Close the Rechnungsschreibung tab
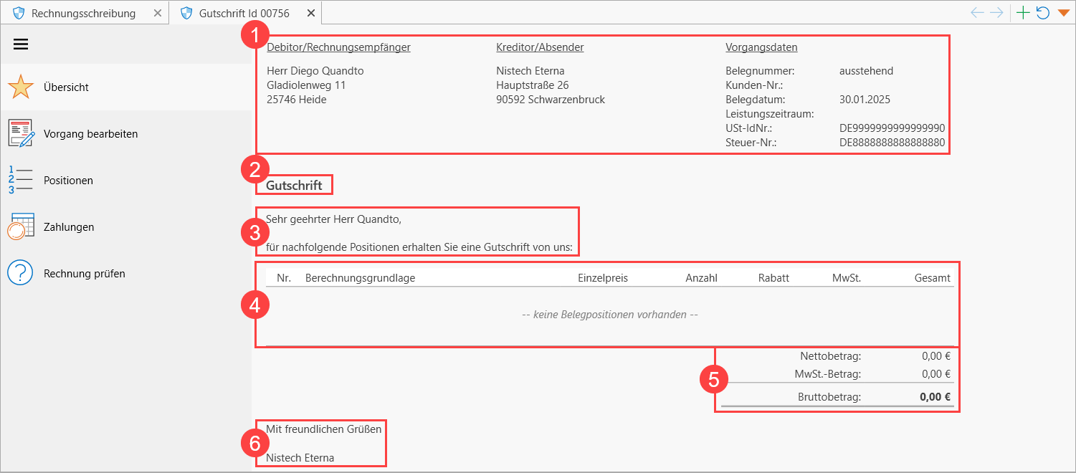 pyautogui.click(x=158, y=13)
